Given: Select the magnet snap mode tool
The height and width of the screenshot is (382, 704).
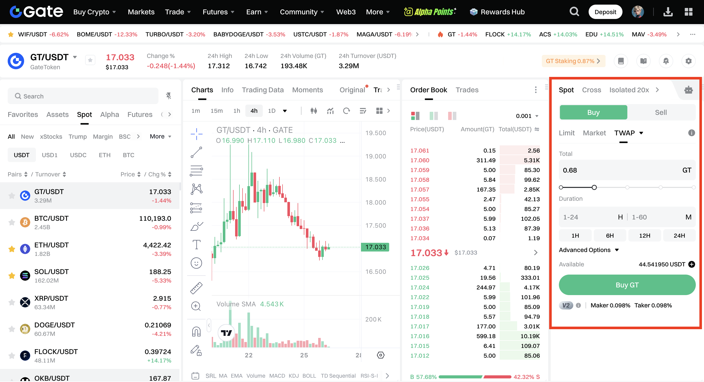Looking at the screenshot, I should click(x=196, y=331).
